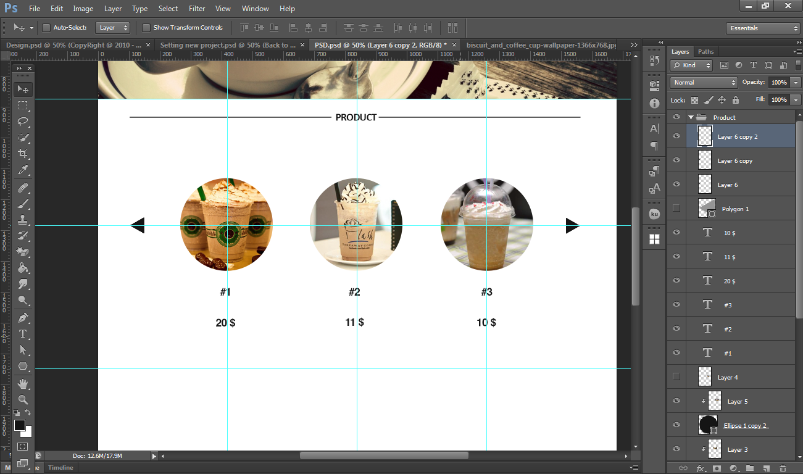Select the Zoom tool
This screenshot has height=474, width=803.
tap(23, 399)
